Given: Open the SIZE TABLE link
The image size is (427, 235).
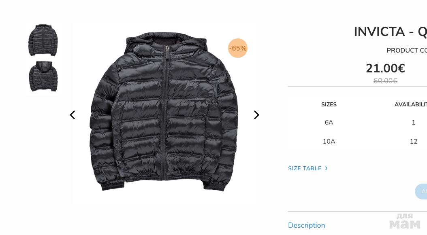Looking at the screenshot, I should (x=305, y=168).
